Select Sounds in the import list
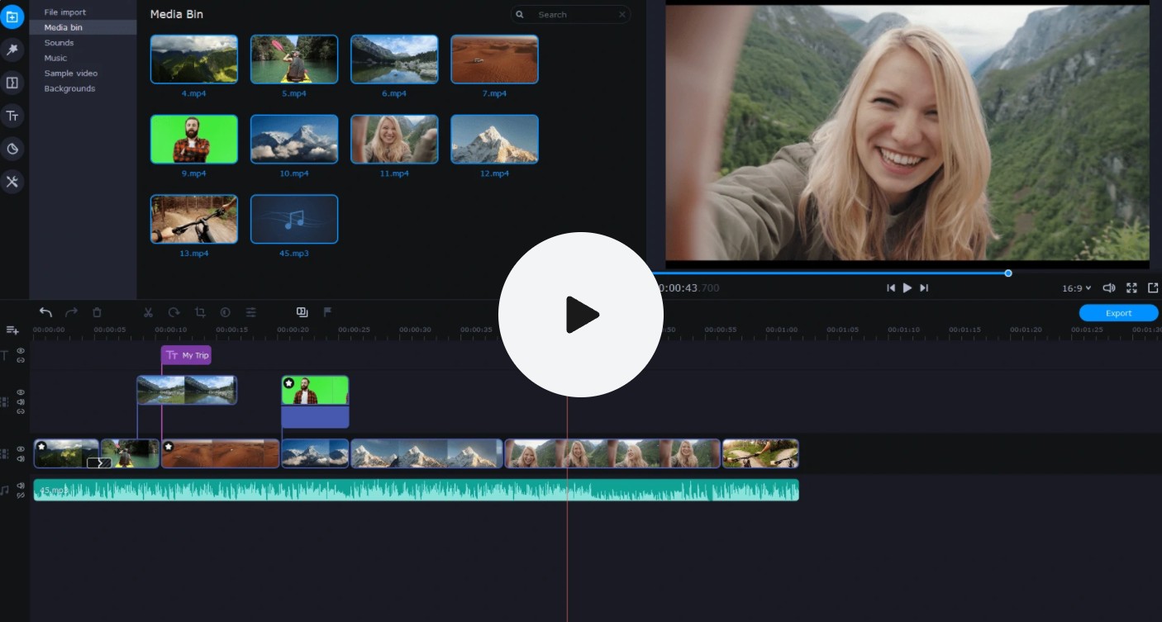Screen dimensions: 1162x622 tap(59, 43)
